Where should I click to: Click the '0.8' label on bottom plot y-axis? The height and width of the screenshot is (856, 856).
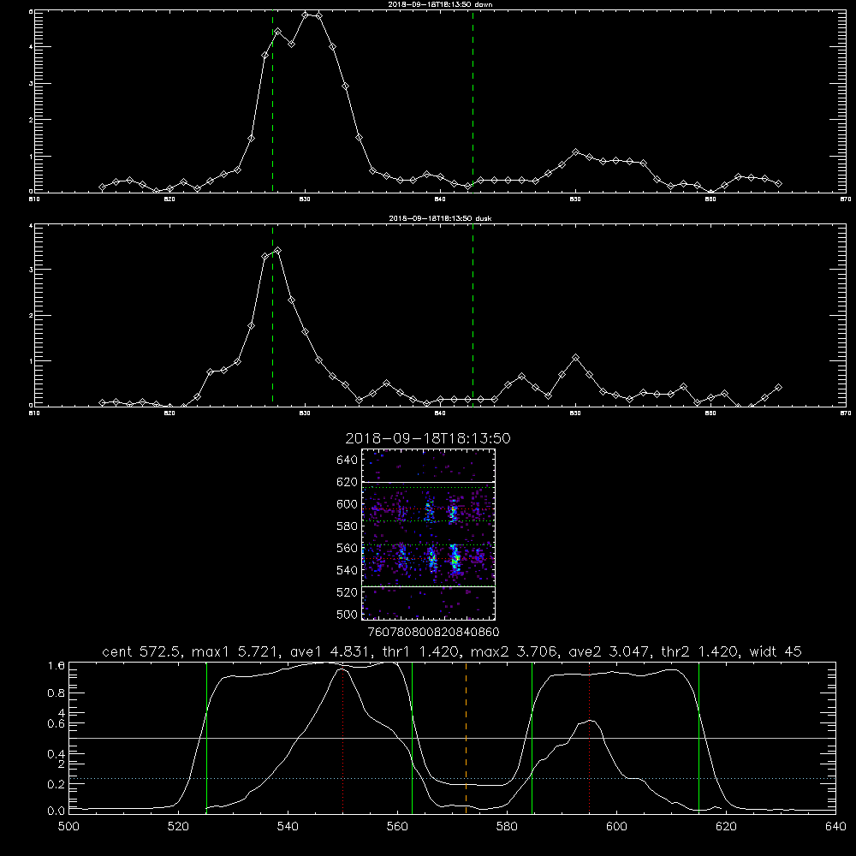(x=56, y=693)
